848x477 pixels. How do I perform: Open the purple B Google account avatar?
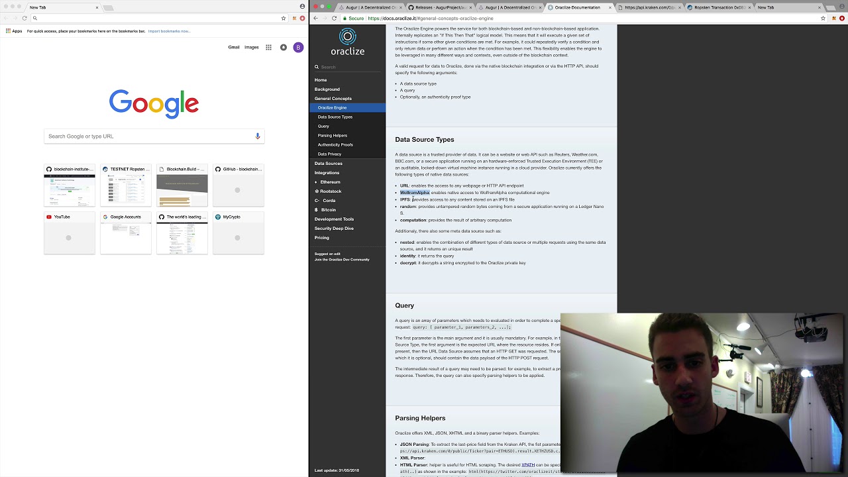[x=298, y=47]
